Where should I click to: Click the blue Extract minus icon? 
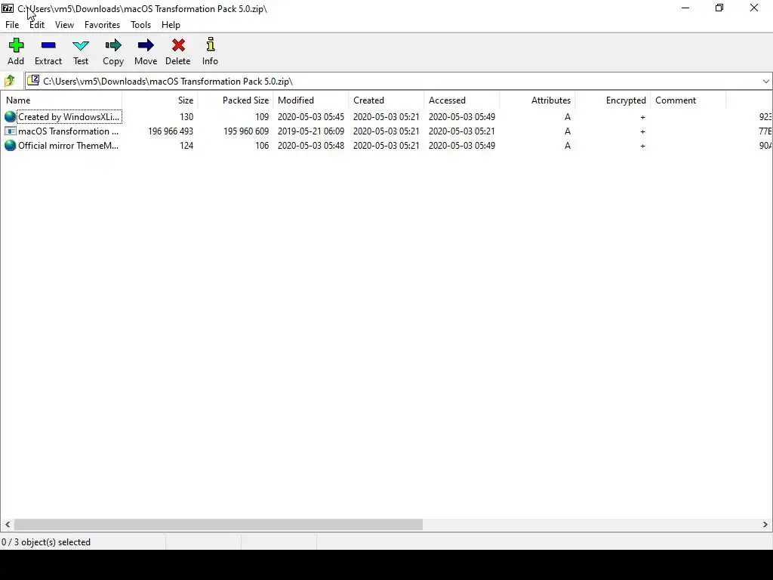(x=48, y=45)
